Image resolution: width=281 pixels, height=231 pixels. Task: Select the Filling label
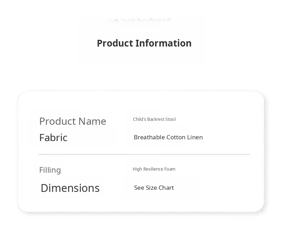[x=50, y=170]
